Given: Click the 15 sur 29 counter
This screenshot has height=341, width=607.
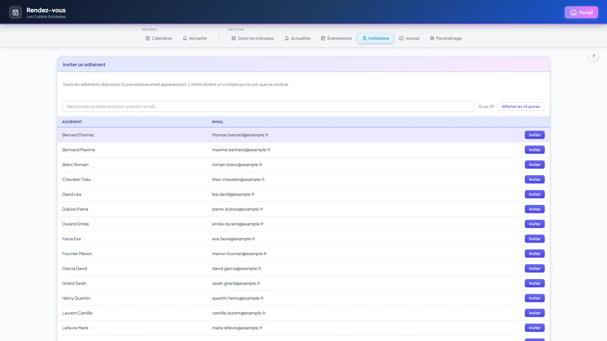Looking at the screenshot, I should [486, 107].
